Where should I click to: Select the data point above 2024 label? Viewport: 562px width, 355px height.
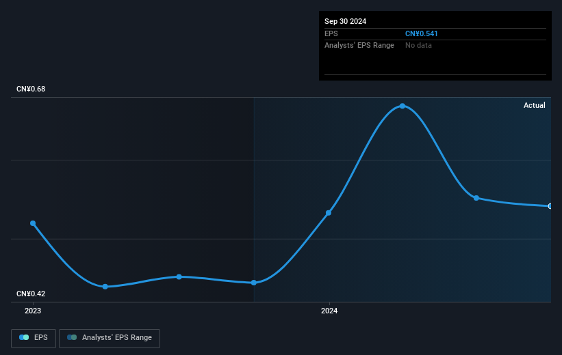pos(329,213)
